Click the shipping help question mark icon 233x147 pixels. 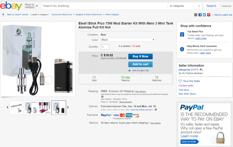click(x=102, y=97)
